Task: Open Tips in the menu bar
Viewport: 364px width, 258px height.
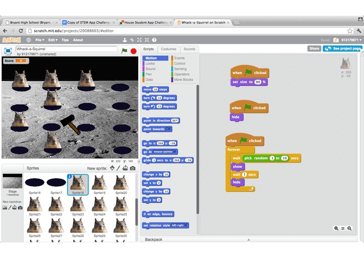Action: (65, 40)
